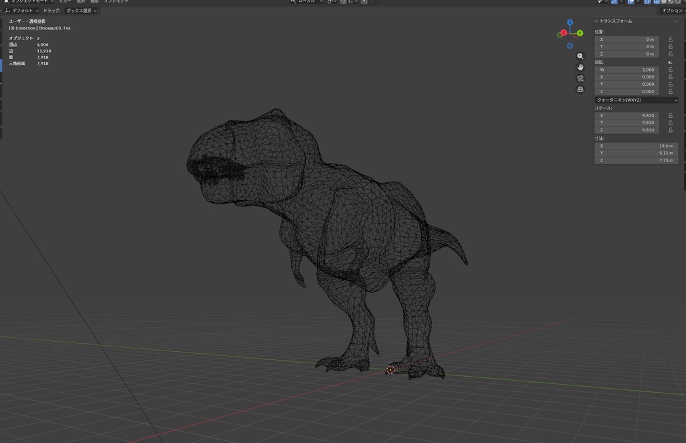The height and width of the screenshot is (443, 686).
Task: Toggle camera view with the camera icon
Action: point(580,78)
